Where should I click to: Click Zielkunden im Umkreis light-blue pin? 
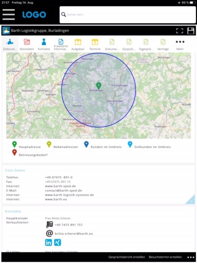130,144
